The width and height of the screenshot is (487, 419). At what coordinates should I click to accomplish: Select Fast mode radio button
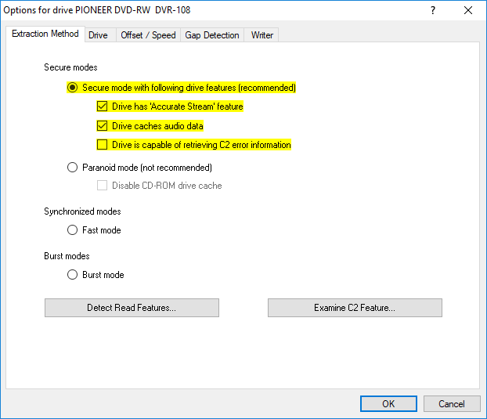point(72,230)
